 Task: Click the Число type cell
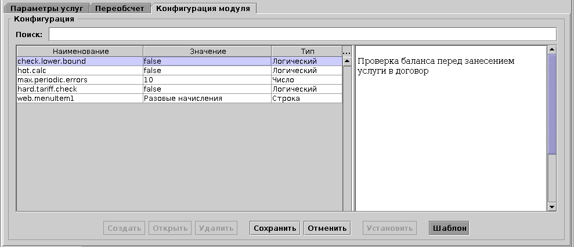(307, 80)
